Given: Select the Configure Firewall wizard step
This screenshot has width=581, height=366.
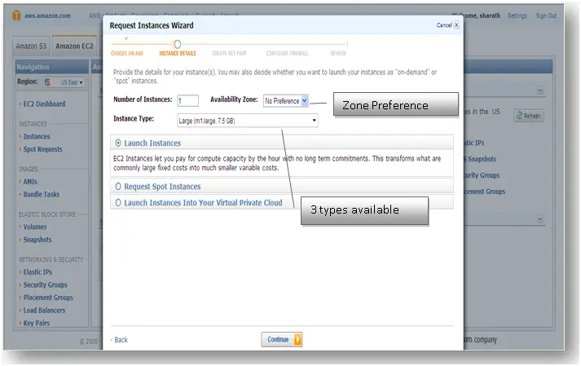Looking at the screenshot, I should pyautogui.click(x=287, y=54).
